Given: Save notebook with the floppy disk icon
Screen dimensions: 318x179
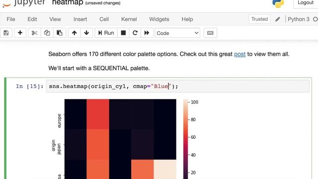Looking at the screenshot, I should (x=6, y=33).
